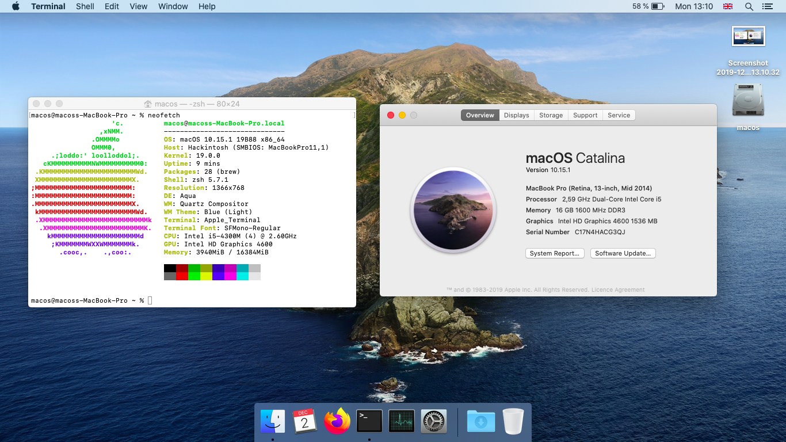Open Calendar from the Dock
The image size is (786, 442).
click(305, 421)
